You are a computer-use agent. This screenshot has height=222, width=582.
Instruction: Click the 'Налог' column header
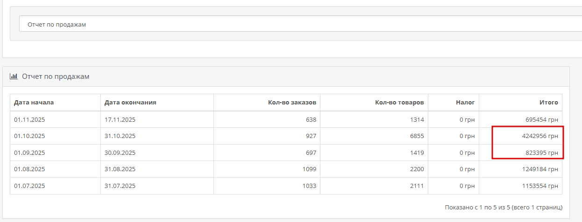(465, 103)
